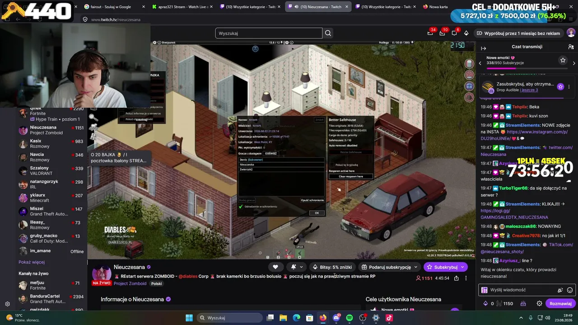Open the Twitch notifications tray icon
The image size is (578, 325).
442,33
